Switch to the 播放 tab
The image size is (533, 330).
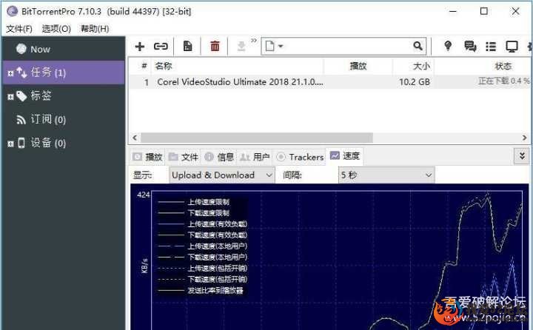(148, 157)
